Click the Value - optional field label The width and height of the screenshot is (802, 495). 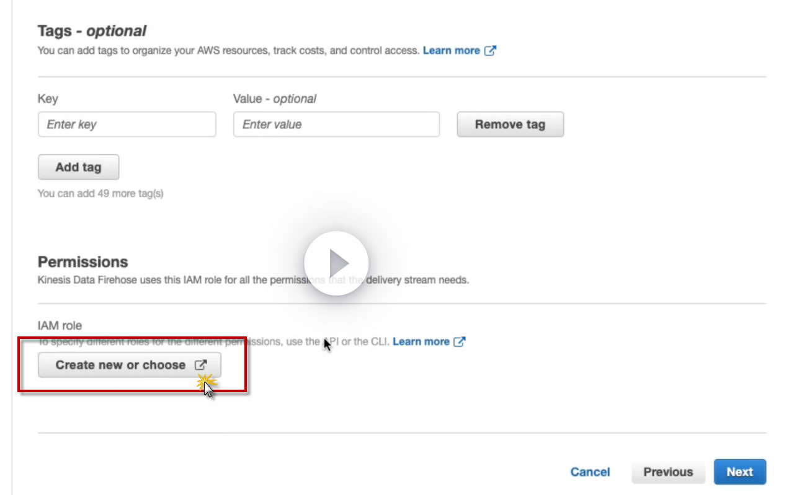[x=274, y=99]
